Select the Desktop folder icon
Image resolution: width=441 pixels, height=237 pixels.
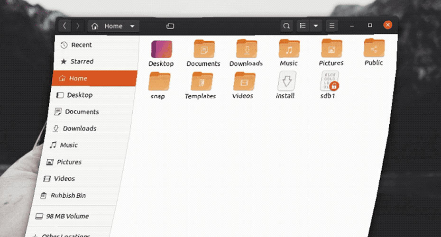tap(161, 49)
